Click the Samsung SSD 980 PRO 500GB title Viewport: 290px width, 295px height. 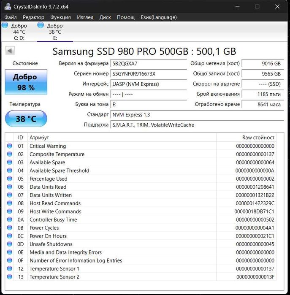(x=144, y=51)
